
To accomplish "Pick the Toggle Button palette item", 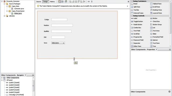I will 137,21.
